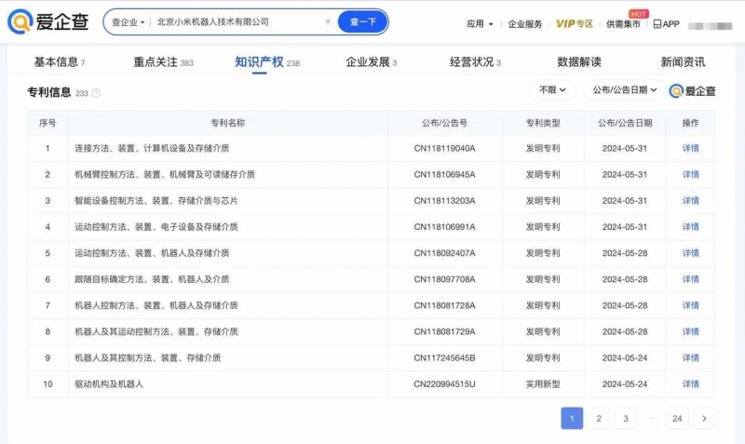
Task: Click the 专利类型 column header
Action: 543,123
